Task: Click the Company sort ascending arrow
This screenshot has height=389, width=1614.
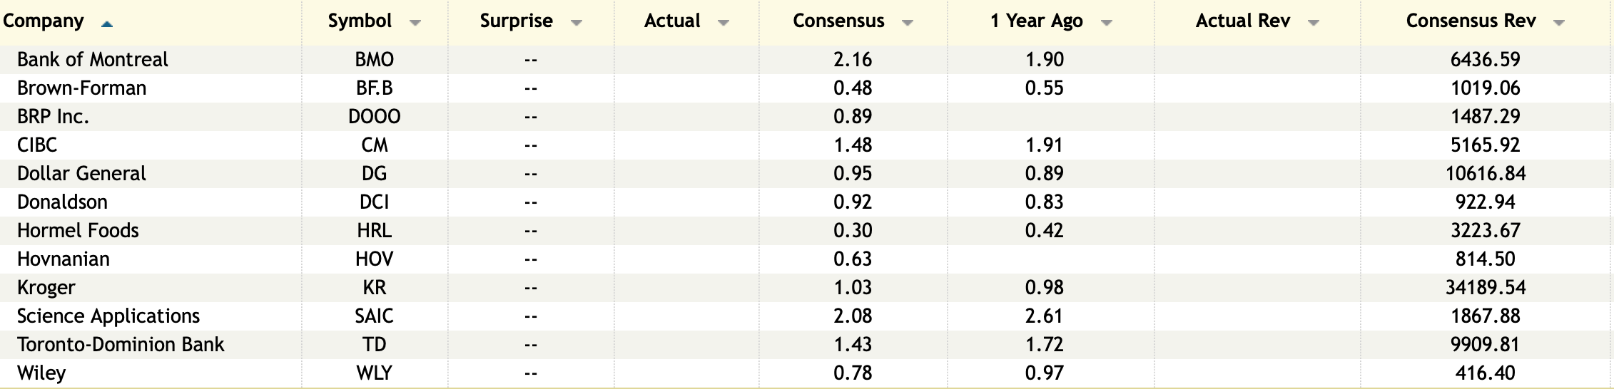Action: [x=107, y=24]
